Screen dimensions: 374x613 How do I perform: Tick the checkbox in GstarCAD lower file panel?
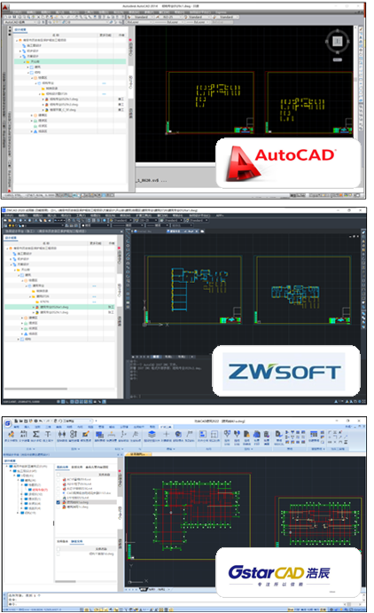pos(58,549)
